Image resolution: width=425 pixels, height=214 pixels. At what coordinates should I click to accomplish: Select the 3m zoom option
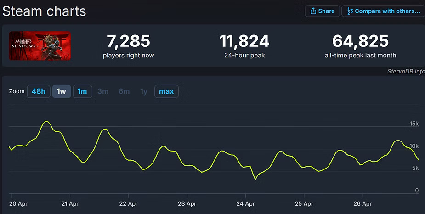pos(103,91)
